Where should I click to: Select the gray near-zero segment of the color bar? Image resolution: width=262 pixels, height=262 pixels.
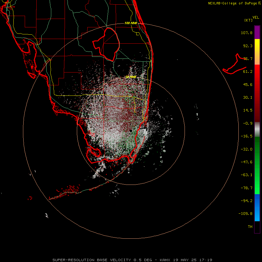pos(257,130)
